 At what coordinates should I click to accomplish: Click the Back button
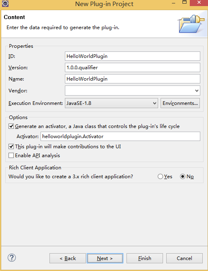[68, 258]
